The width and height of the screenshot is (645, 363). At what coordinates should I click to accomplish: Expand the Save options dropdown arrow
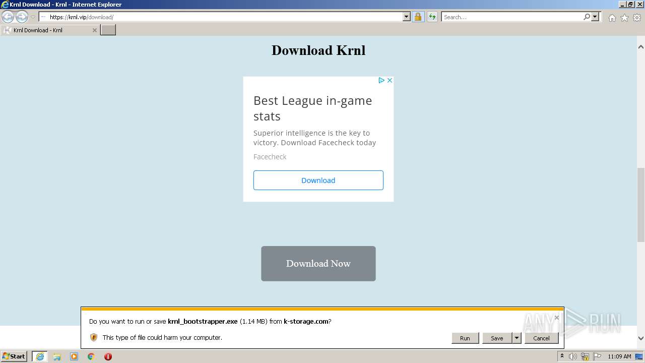click(517, 338)
